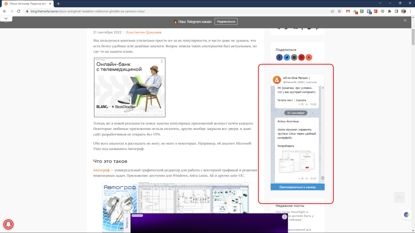Open the All-in-One Person channel logo

point(277,80)
